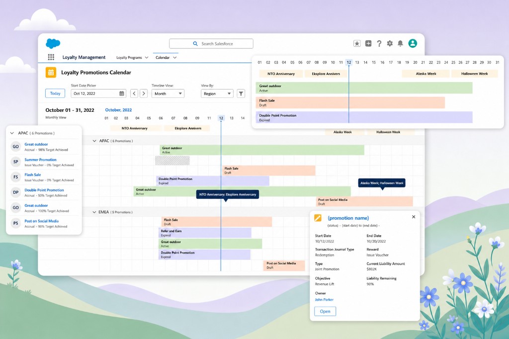Collapse the APAC group in the calendar grid
This screenshot has height=339, width=509.
tap(94, 141)
